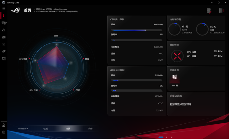
Task: Select the 增强 turbo mode
Action: tap(68, 129)
